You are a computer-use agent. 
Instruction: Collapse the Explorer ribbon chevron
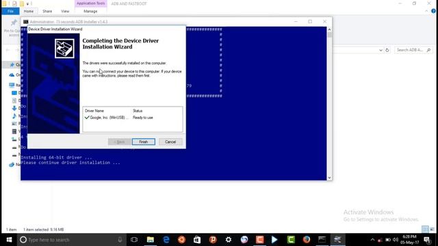426,11
